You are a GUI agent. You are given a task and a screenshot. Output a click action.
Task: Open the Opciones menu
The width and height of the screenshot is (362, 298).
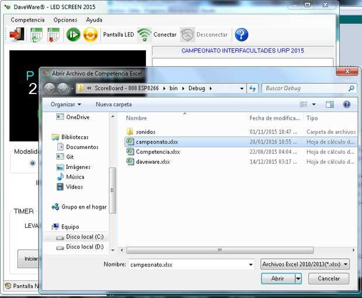pyautogui.click(x=65, y=20)
